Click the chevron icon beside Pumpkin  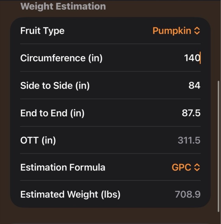coord(197,31)
